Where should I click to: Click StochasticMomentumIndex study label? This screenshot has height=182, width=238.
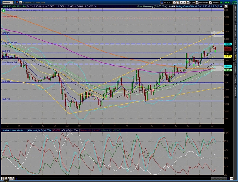pyautogui.click(x=22, y=130)
